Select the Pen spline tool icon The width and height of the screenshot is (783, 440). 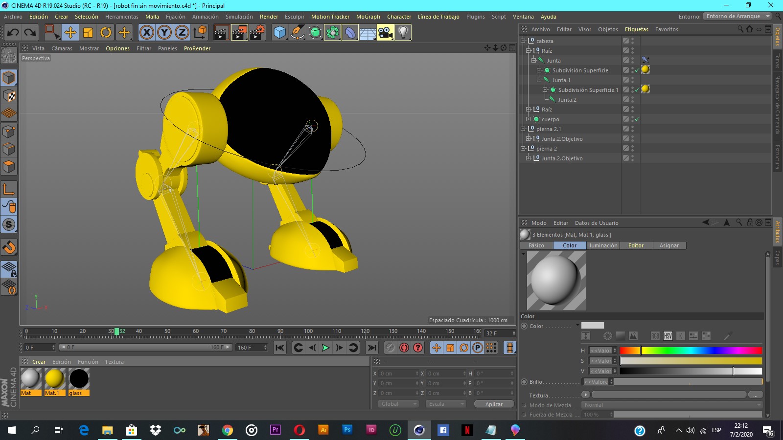(x=298, y=32)
